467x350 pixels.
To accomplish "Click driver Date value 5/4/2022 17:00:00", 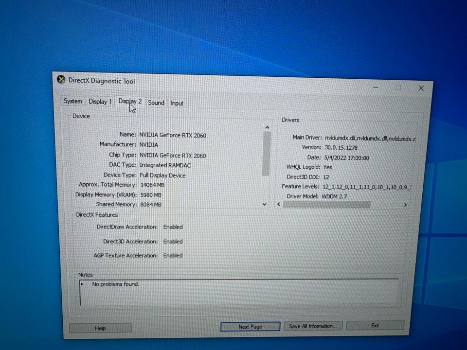I will (347, 158).
